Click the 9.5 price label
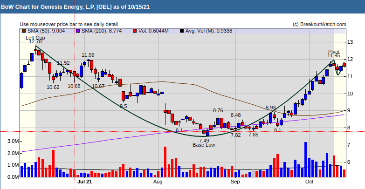 124,106
